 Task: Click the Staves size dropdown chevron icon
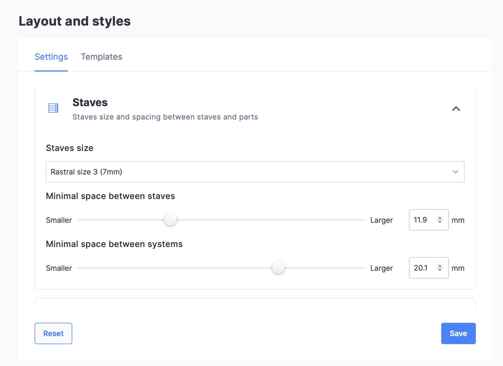(x=456, y=172)
